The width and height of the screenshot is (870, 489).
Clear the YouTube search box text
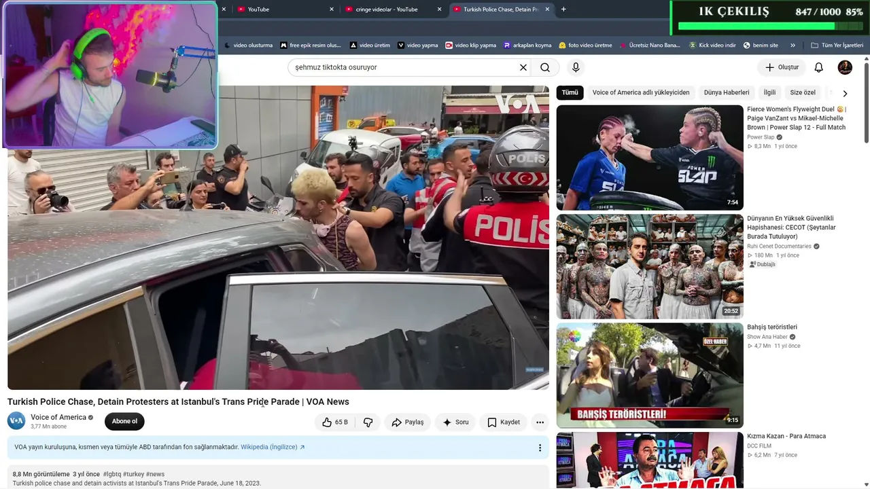pyautogui.click(x=523, y=67)
